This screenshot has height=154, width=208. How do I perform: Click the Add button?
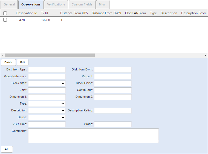coord(7,149)
